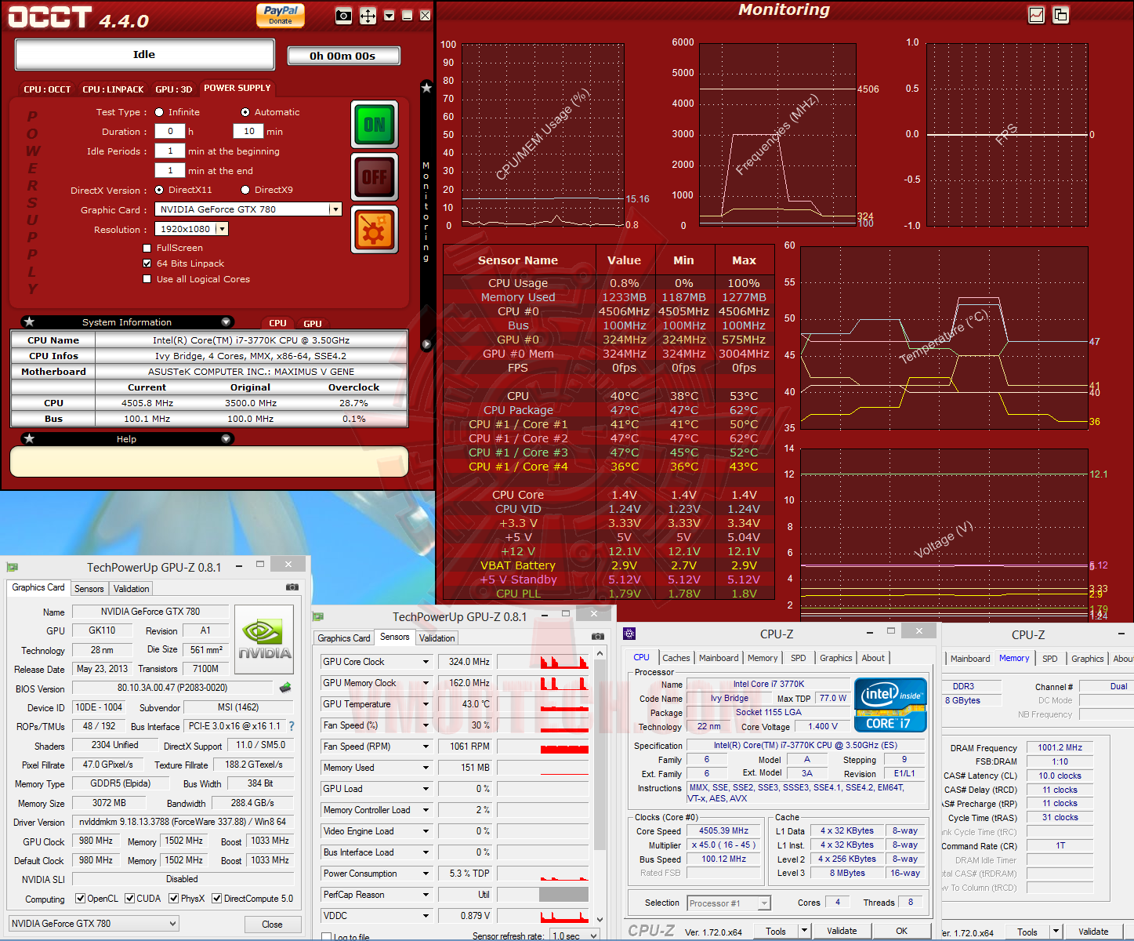Click the question mark next to Bus Interface
This screenshot has height=941, width=1134.
pyautogui.click(x=292, y=726)
